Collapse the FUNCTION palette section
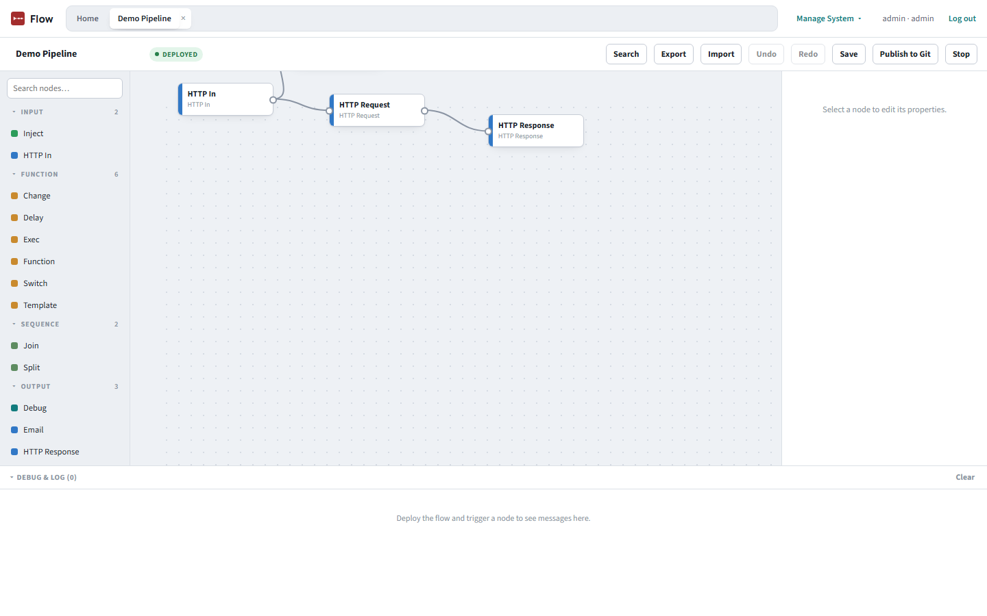Screen dimensions: 987x616 64,174
